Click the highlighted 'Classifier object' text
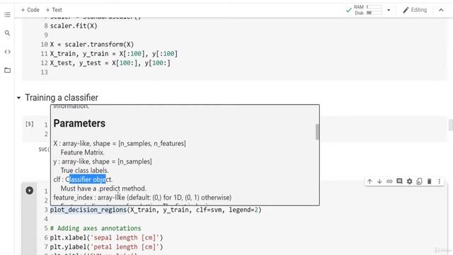Screen dimensions: 453x255 click(88, 179)
